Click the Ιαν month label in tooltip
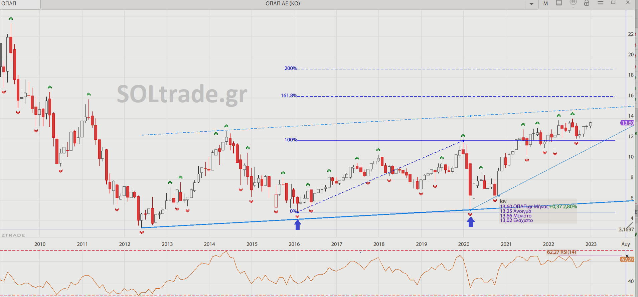The image size is (638, 297). tap(503, 201)
